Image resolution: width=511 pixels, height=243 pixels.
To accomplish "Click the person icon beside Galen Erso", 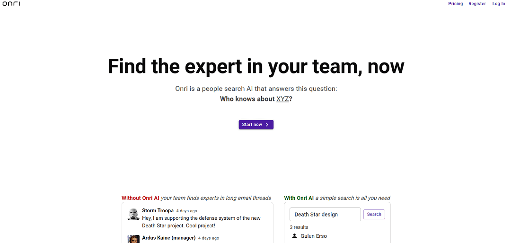I will [294, 236].
